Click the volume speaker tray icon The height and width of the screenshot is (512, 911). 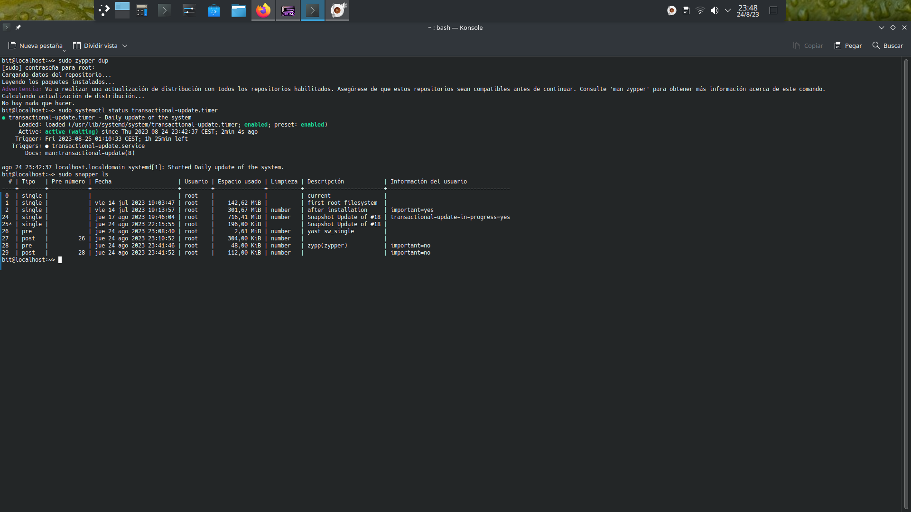715,10
